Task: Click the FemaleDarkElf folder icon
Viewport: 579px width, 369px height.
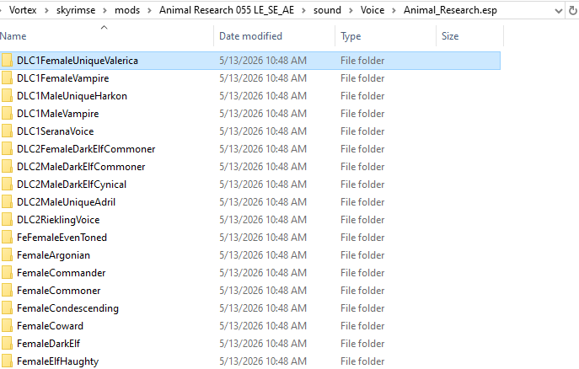Action: point(7,344)
